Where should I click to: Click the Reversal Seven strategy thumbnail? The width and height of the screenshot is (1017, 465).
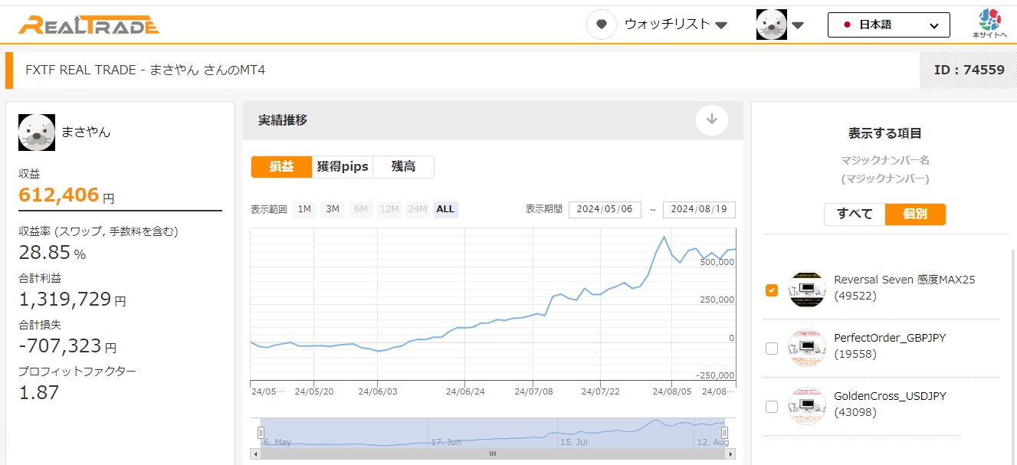pyautogui.click(x=806, y=290)
